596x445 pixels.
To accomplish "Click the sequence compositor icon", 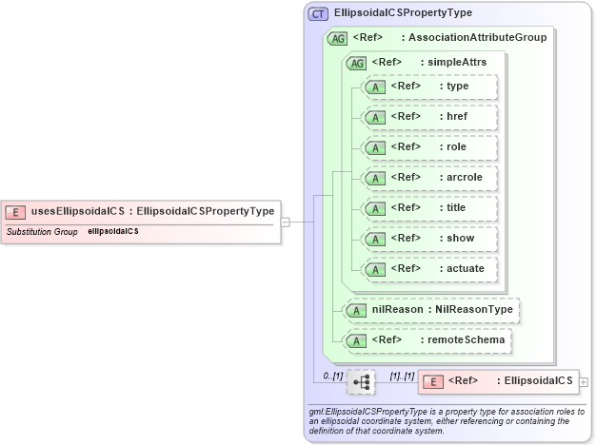I will pyautogui.click(x=361, y=382).
